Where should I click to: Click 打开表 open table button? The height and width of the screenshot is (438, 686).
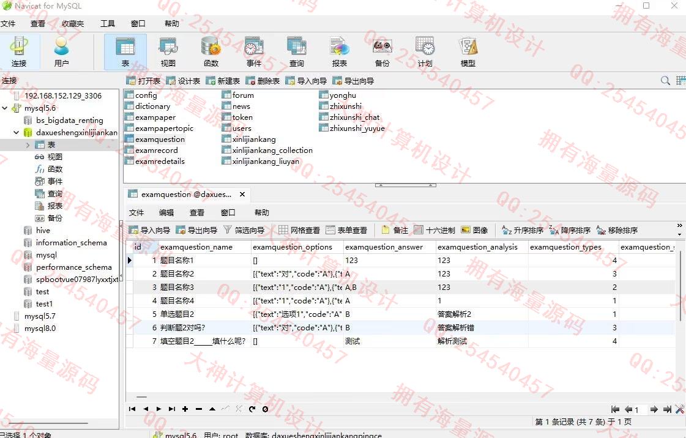tap(143, 81)
